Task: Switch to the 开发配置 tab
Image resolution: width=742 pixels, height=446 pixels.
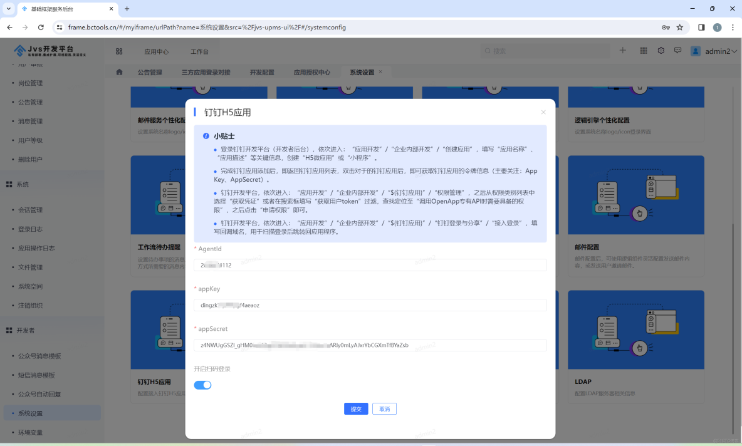Action: click(261, 72)
